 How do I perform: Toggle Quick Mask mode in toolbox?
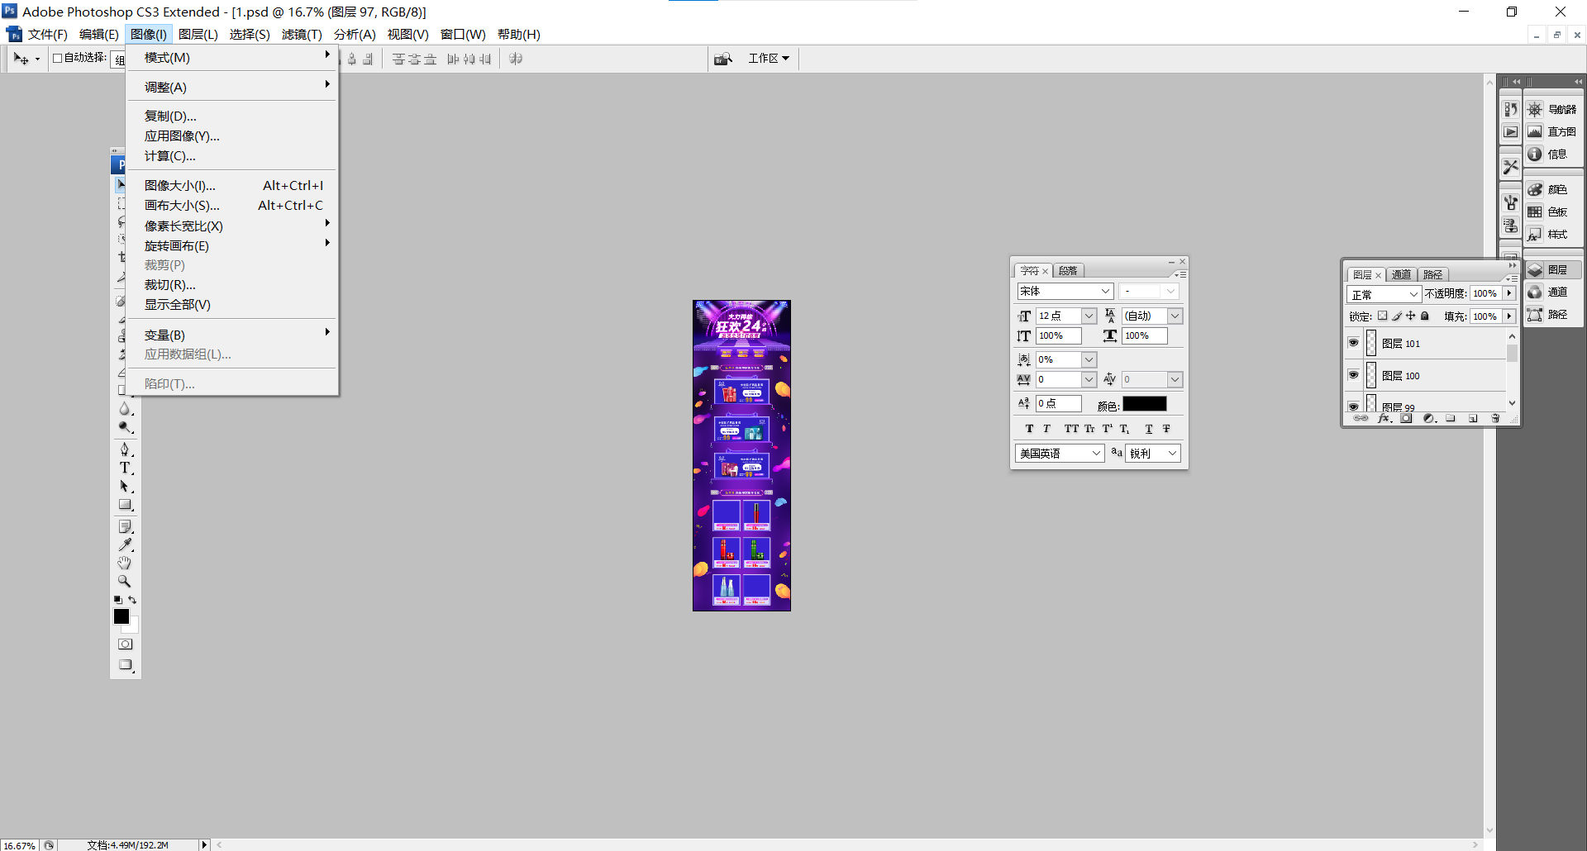coord(125,644)
